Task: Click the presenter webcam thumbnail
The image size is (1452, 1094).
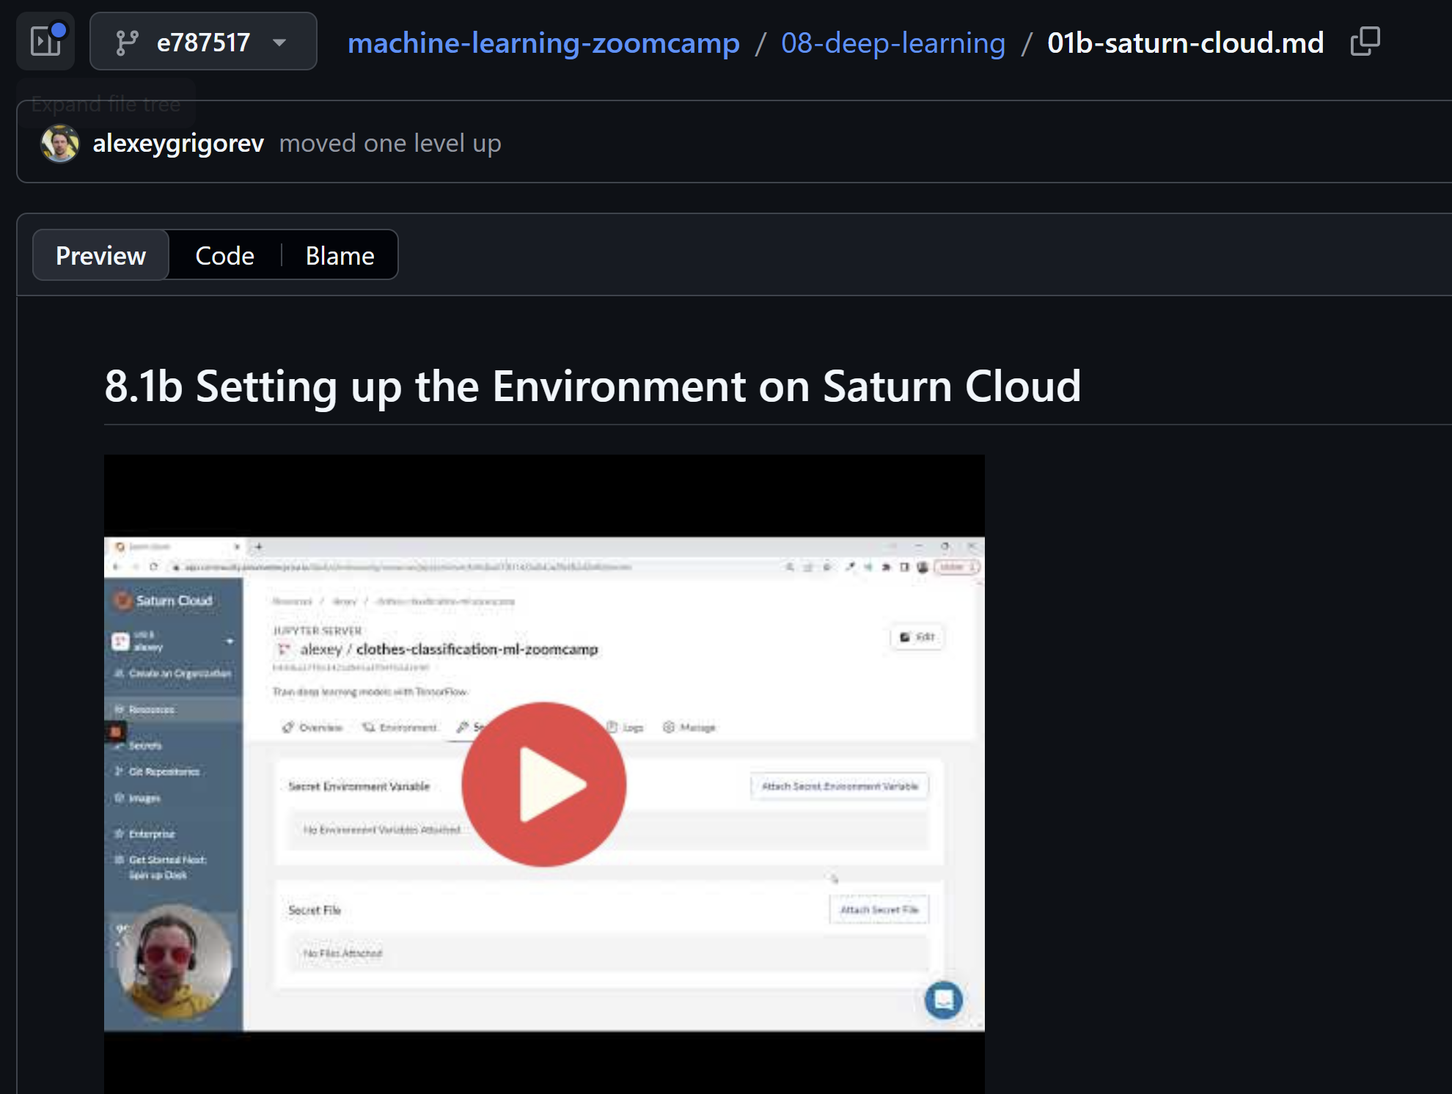Action: [x=175, y=962]
